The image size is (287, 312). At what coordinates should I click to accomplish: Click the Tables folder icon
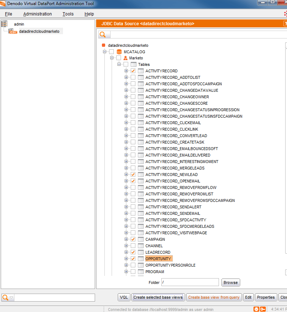[x=133, y=65]
